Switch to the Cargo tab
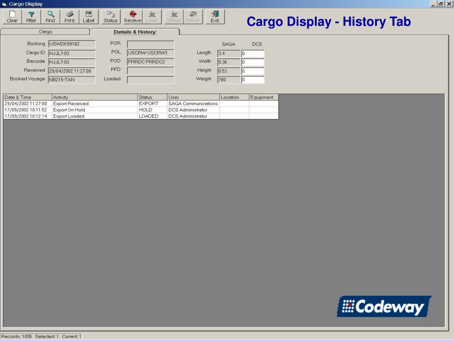 [45, 32]
